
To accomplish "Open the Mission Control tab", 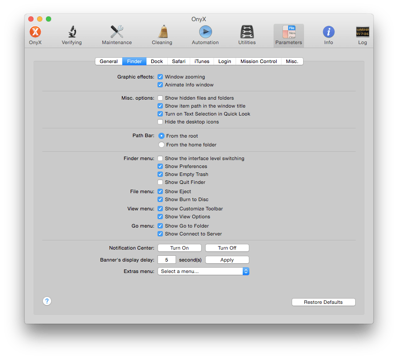I will click(x=258, y=61).
